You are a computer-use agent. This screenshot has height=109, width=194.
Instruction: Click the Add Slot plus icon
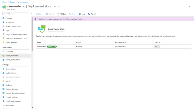(58, 14)
